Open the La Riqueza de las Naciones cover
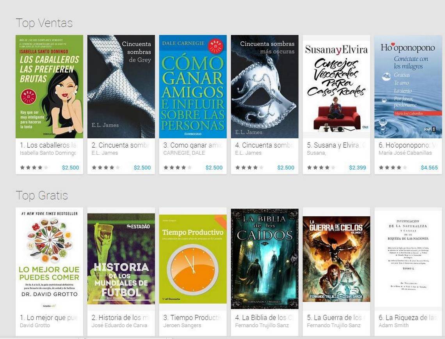The image size is (445, 339). (x=408, y=258)
